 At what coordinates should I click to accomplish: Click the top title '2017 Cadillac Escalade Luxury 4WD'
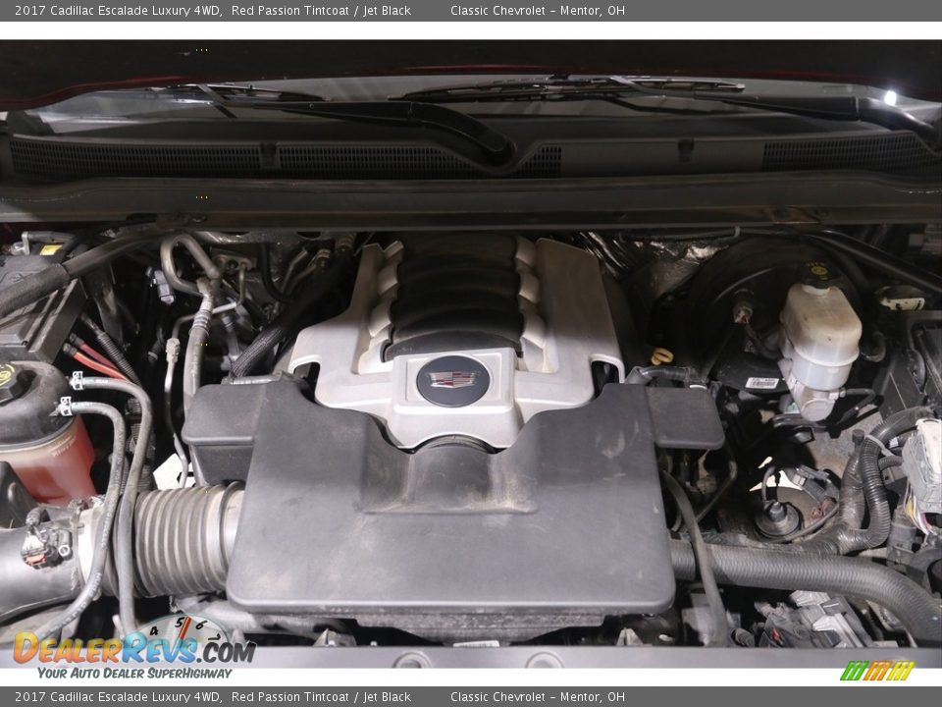(x=118, y=11)
